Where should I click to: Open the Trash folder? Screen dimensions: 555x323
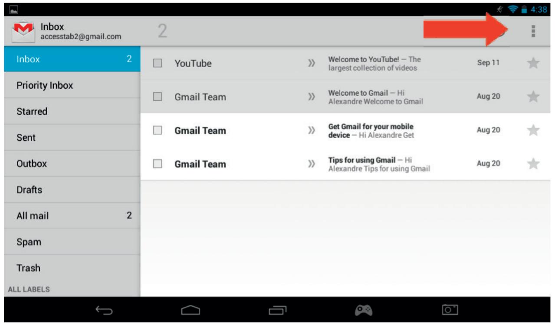[72, 268]
